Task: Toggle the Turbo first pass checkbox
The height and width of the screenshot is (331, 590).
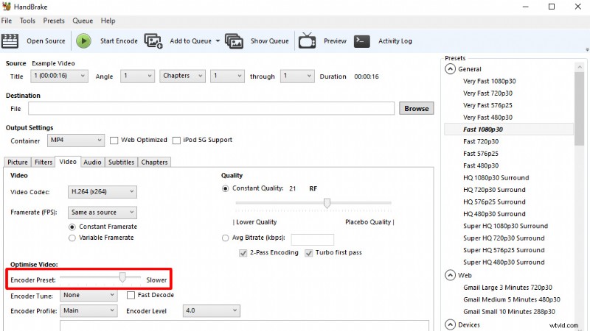Action: 309,253
